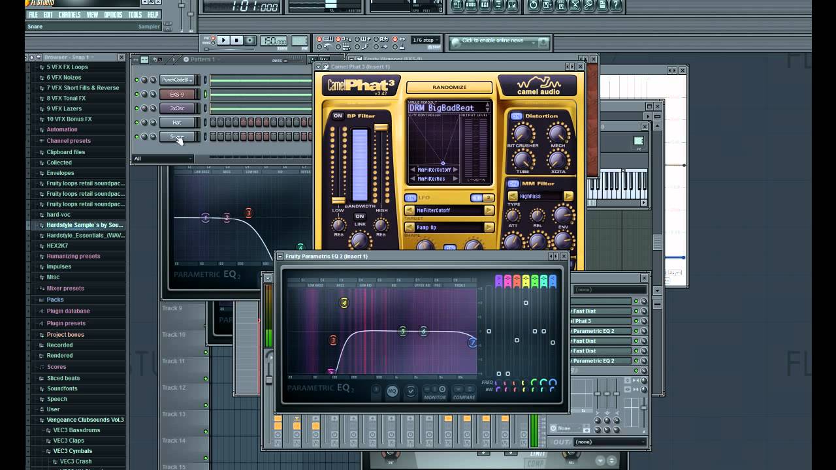Click the LFO shape Ramp Up left arrow
The width and height of the screenshot is (836, 470).
(410, 227)
